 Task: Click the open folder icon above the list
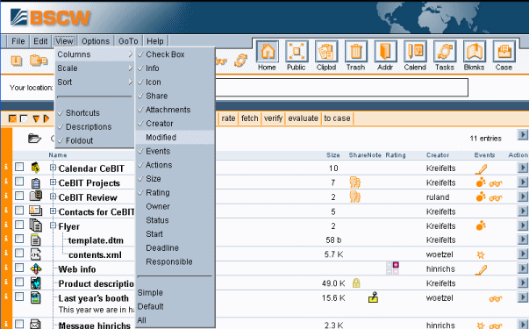point(34,138)
